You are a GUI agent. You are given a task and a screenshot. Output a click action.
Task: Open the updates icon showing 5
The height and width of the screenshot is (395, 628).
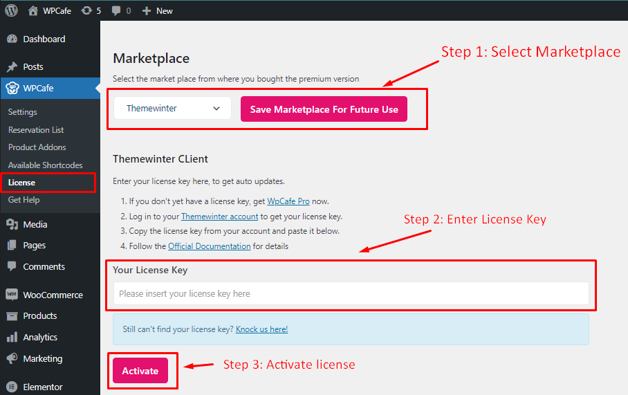point(86,11)
